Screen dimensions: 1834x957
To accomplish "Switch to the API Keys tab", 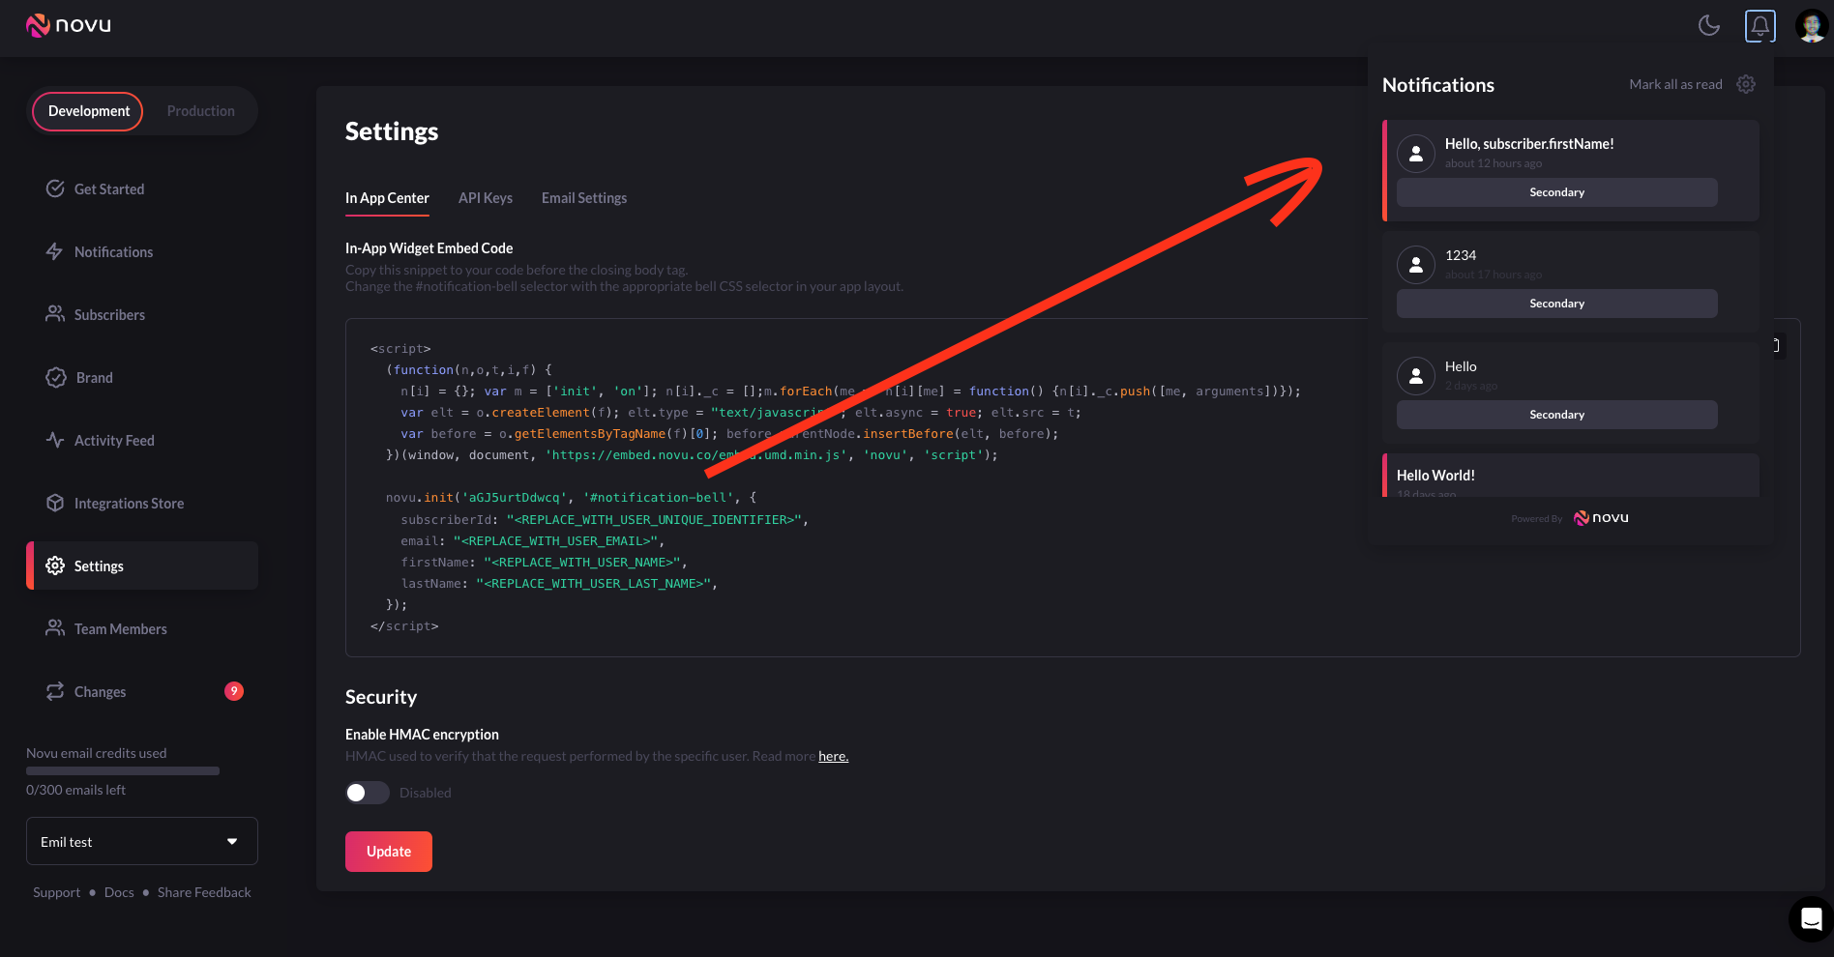I will pyautogui.click(x=485, y=198).
